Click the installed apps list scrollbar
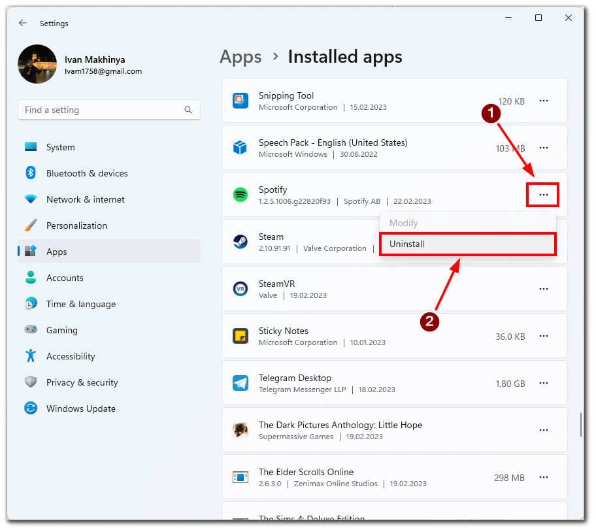This screenshot has height=532, width=596. 582,425
